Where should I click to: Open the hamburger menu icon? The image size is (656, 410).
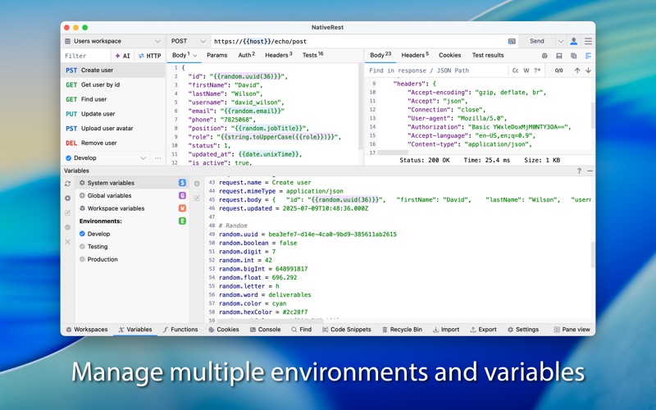[x=588, y=41]
